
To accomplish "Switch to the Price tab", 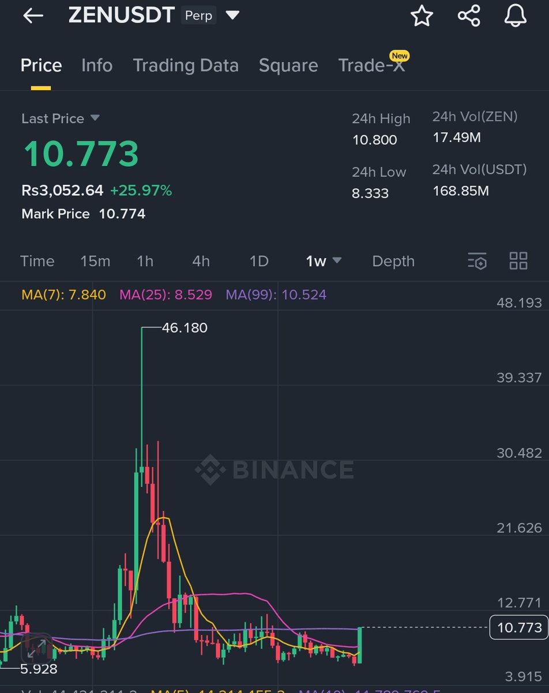I will (x=41, y=65).
